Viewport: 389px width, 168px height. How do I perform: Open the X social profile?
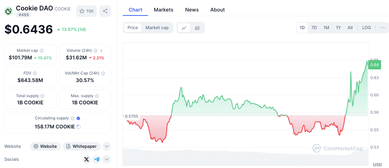(x=87, y=159)
